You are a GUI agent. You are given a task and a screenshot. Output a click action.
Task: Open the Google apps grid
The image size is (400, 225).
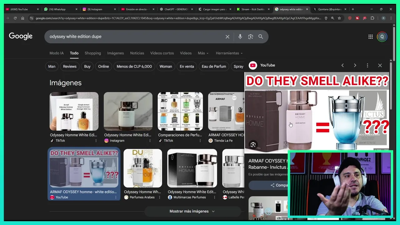click(371, 37)
